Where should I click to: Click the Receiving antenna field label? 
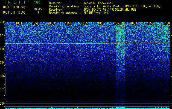click(x=63, y=13)
